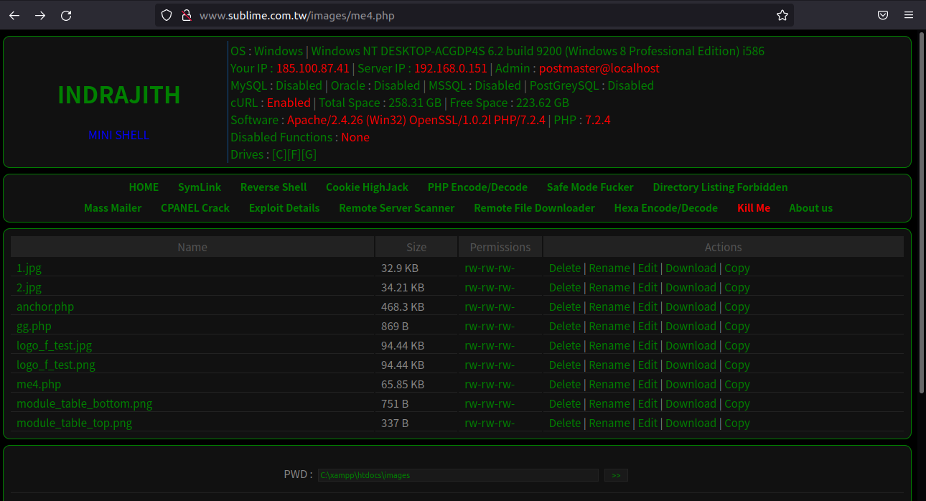The height and width of the screenshot is (501, 926).
Task: Click the INDRAJITH title heading
Action: point(118,95)
